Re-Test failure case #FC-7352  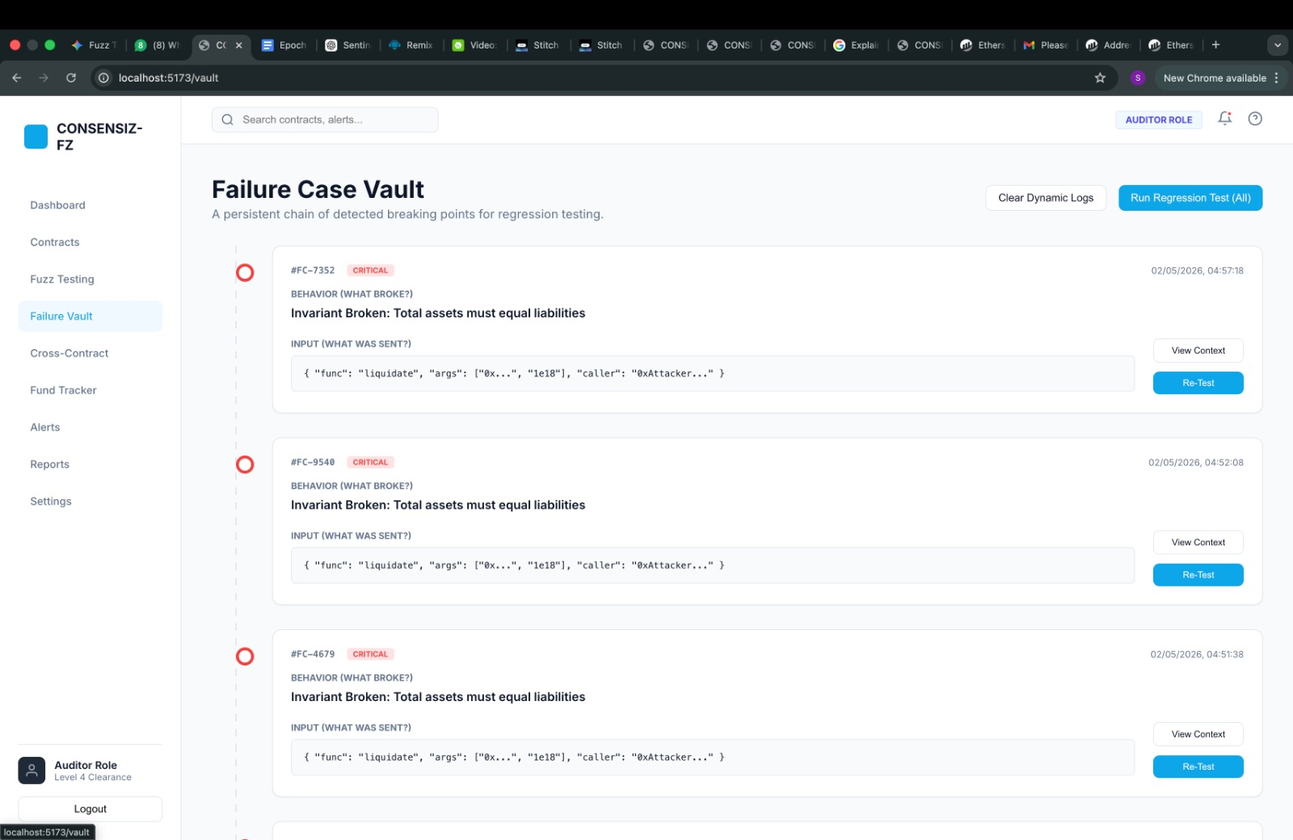click(x=1198, y=383)
